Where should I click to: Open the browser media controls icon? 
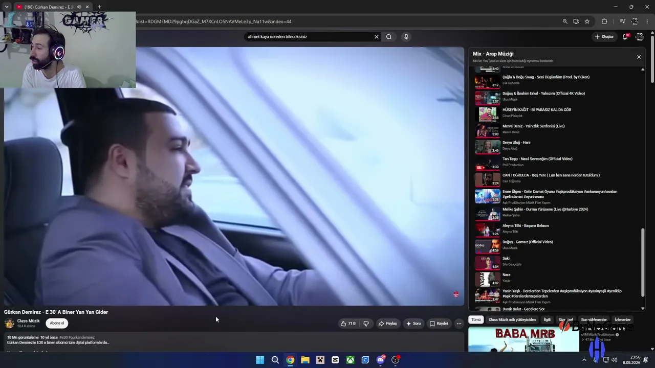[622, 21]
